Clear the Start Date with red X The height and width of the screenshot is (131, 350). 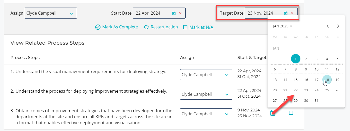(180, 13)
